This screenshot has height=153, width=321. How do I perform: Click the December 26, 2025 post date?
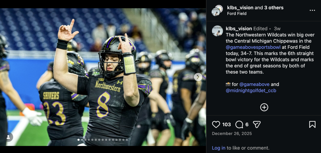point(232,134)
